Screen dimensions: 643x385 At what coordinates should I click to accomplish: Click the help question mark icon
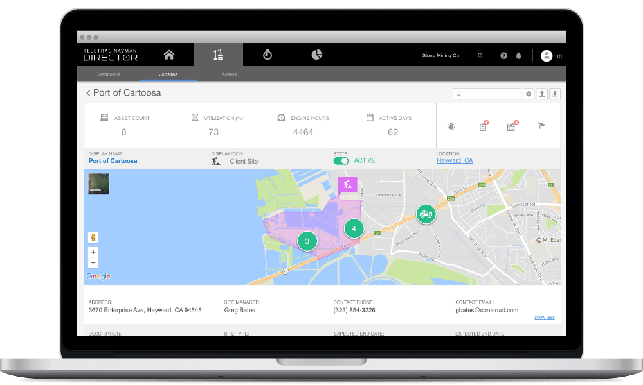[504, 55]
